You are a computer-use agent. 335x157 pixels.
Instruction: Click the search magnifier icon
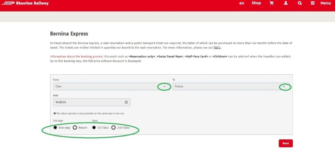[300, 3]
